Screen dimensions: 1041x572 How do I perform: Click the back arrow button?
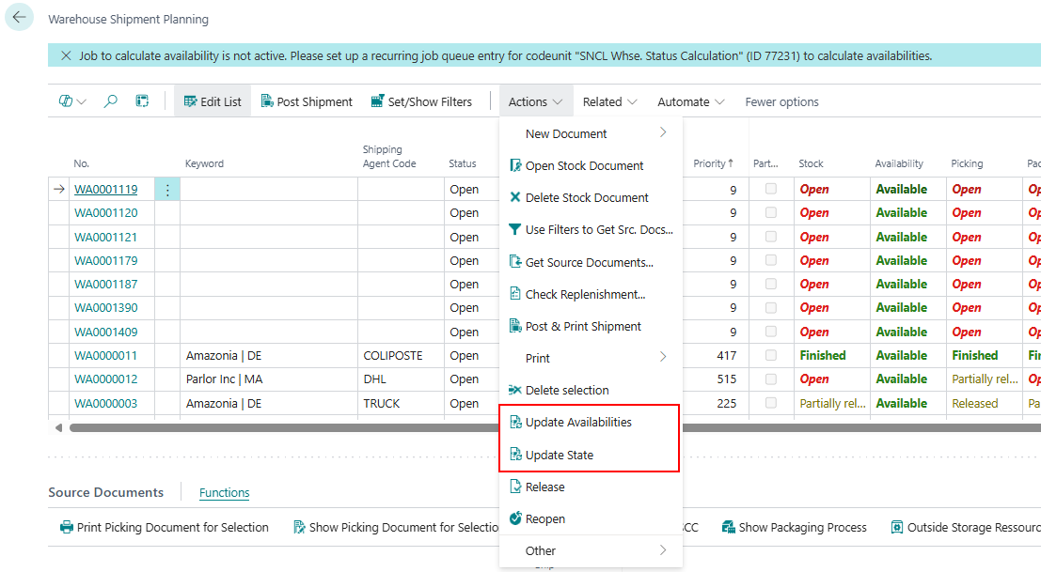19,18
